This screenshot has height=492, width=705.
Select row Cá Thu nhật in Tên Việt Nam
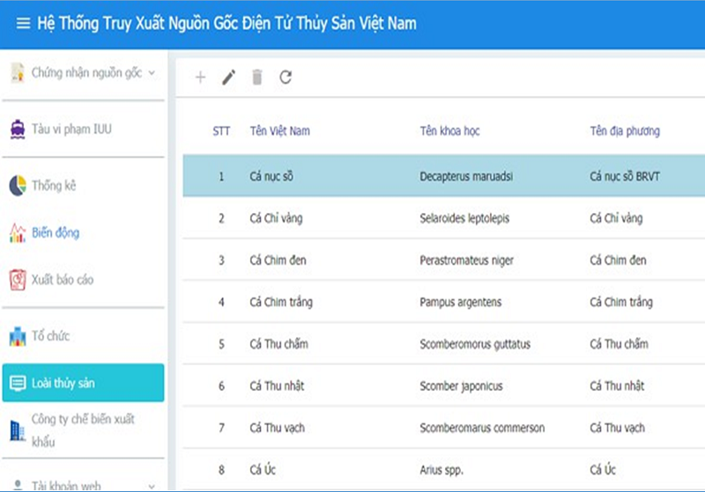pos(277,386)
